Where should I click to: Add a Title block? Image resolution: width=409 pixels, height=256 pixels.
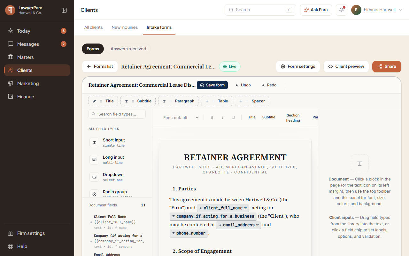[x=103, y=101]
